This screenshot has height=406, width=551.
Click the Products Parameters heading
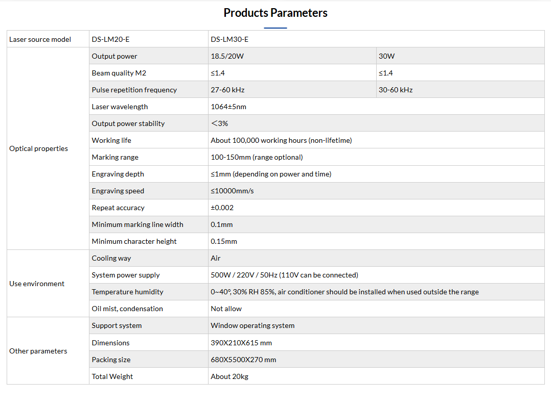point(275,13)
